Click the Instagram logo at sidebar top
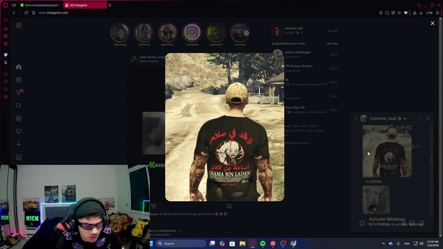 (x=19, y=25)
